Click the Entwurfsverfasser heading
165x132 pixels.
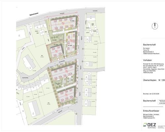(151, 111)
